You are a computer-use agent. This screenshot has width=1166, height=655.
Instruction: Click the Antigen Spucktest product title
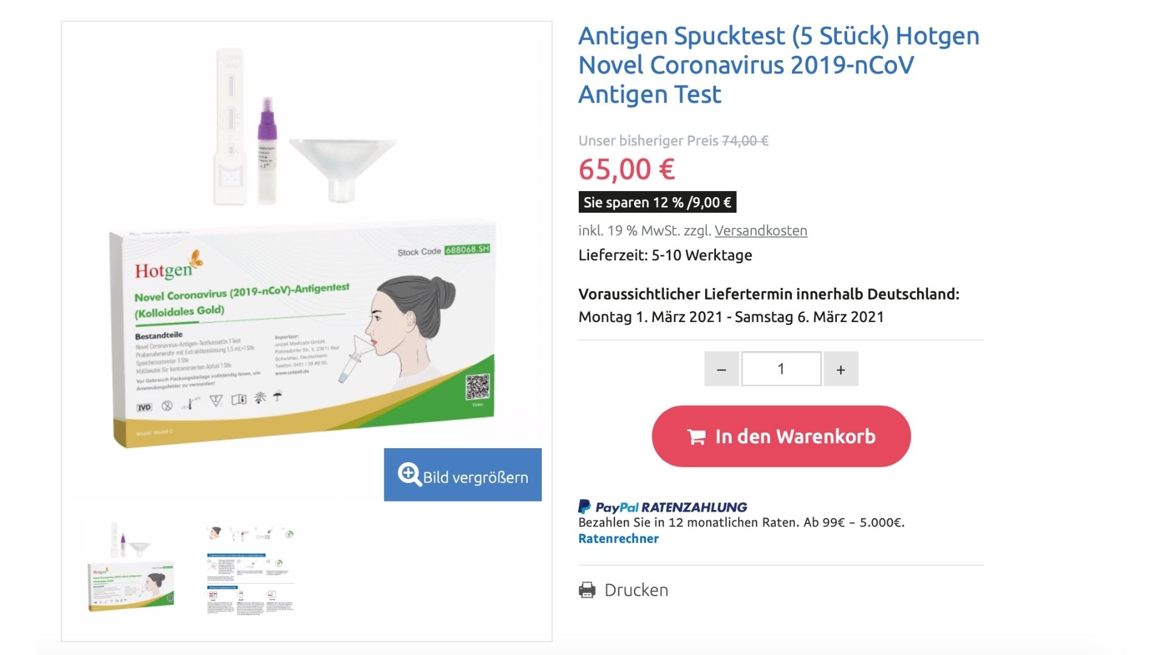pyautogui.click(x=779, y=65)
